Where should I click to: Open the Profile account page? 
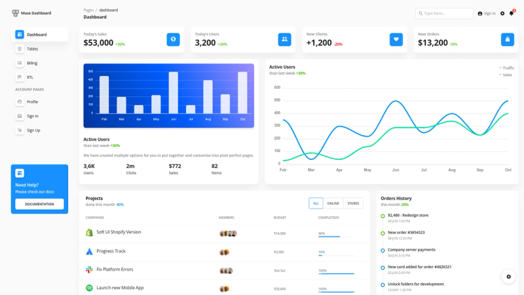[39, 102]
